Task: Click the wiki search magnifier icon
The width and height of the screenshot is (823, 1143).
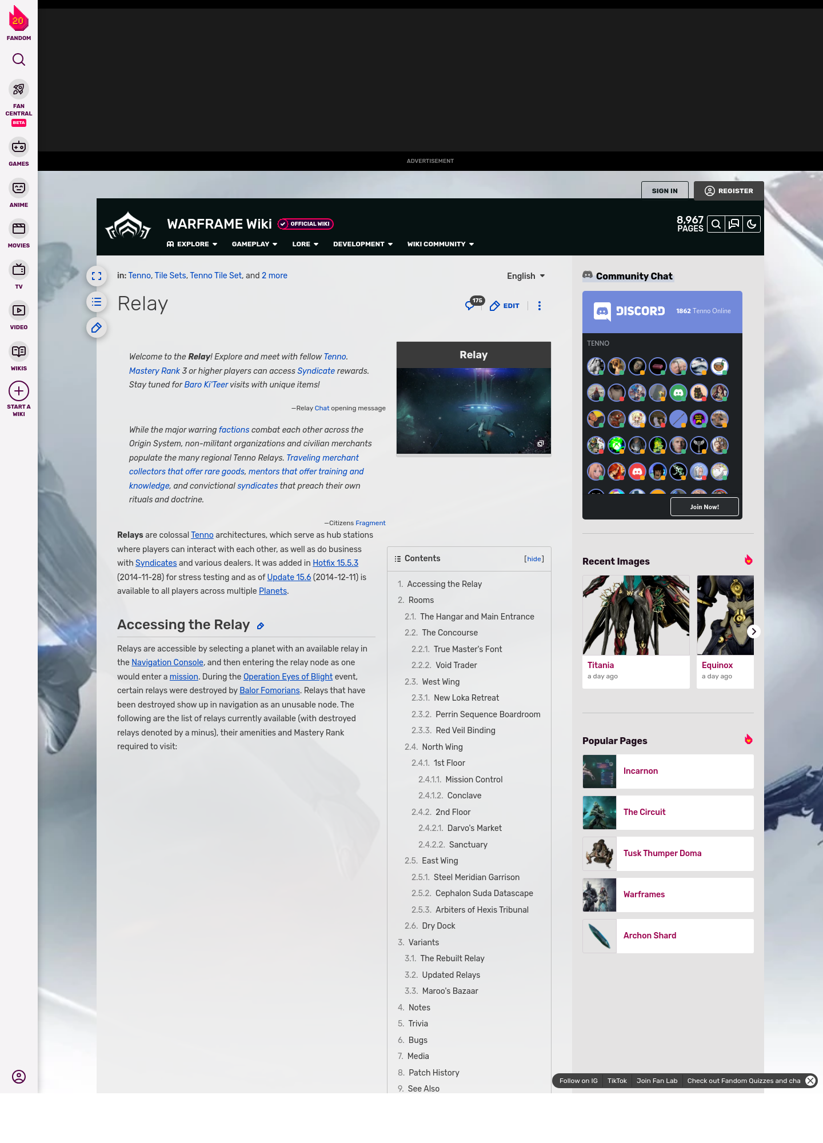Action: [x=716, y=225]
